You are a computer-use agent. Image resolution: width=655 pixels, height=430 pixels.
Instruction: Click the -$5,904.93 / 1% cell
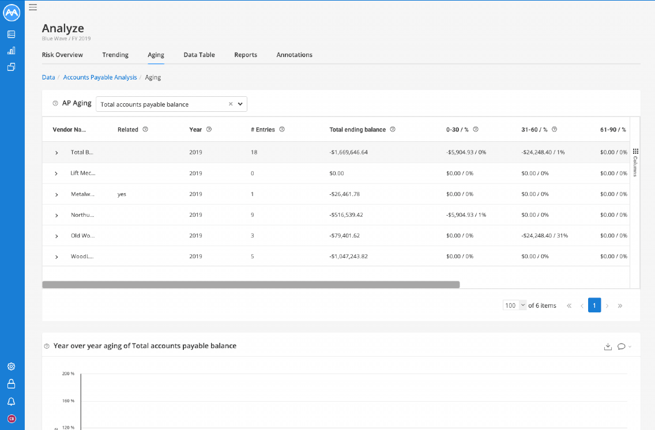click(x=466, y=215)
